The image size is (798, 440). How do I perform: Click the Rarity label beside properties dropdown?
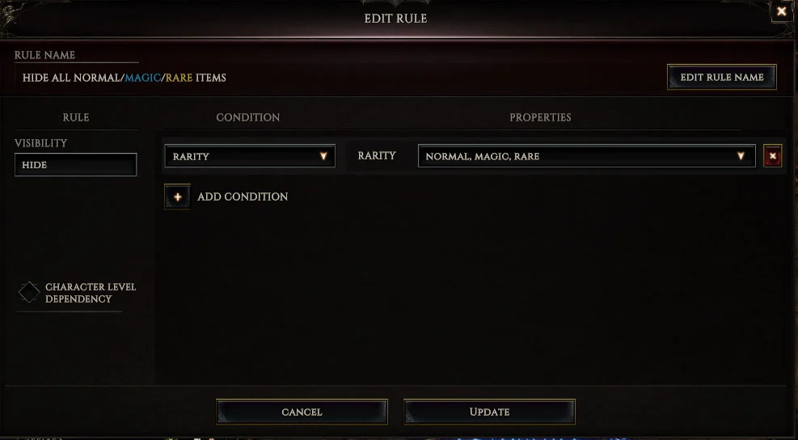pyautogui.click(x=377, y=156)
